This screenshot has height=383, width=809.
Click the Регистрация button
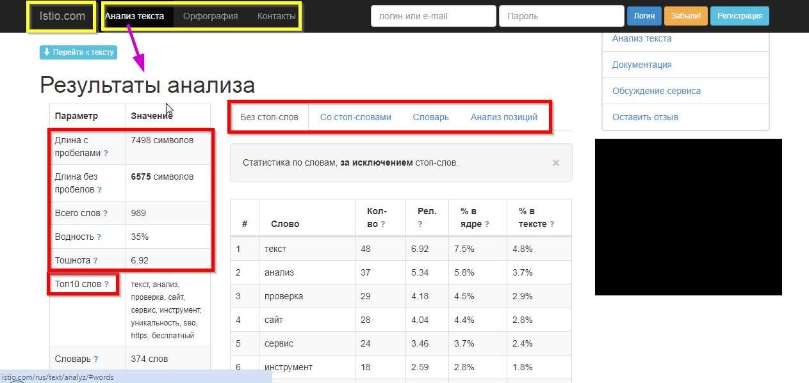click(x=739, y=17)
